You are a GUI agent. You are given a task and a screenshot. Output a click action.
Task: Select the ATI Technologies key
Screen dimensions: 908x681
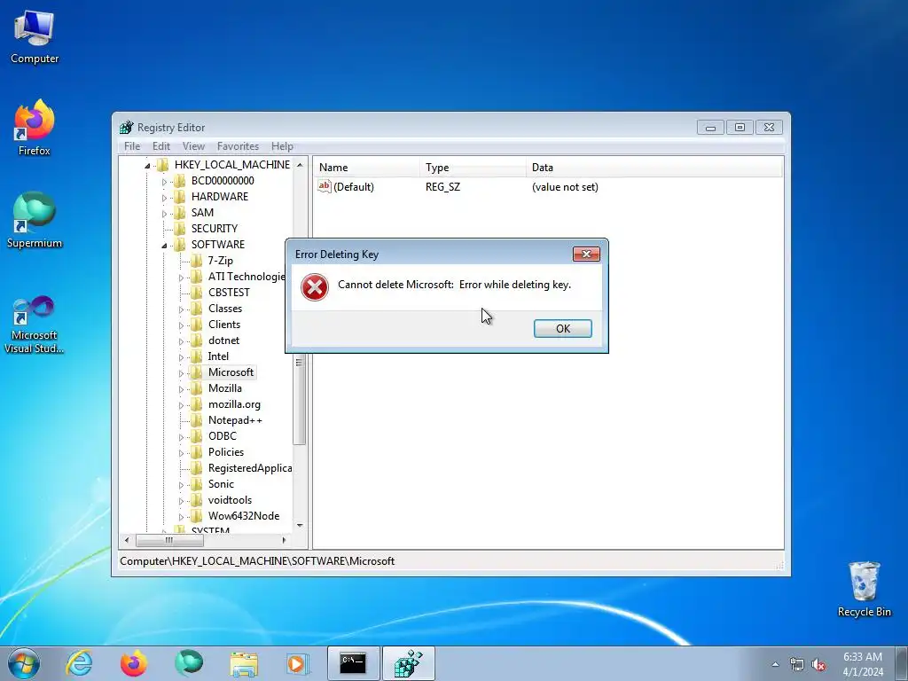point(247,277)
